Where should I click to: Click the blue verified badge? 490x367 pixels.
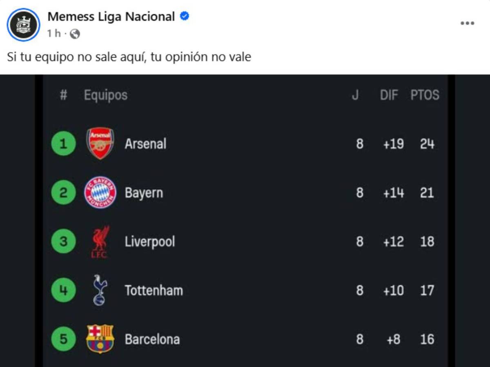coord(185,17)
